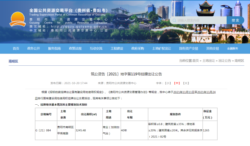This screenshot has width=250, height=146.
Task: Open the 首页 menu item
Action: click(x=16, y=48)
